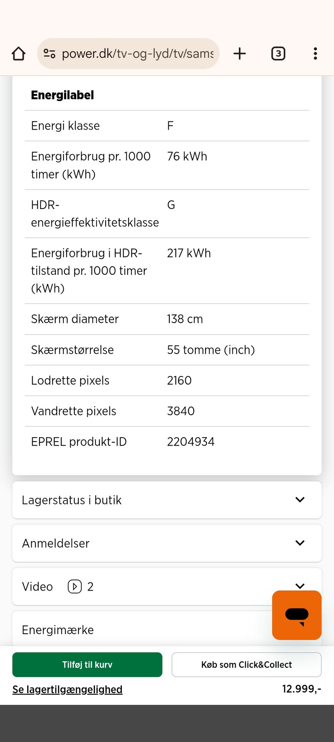Screen dimensions: 334x742
Task: Tap the Anmeldelser section label
Action: [x=56, y=543]
